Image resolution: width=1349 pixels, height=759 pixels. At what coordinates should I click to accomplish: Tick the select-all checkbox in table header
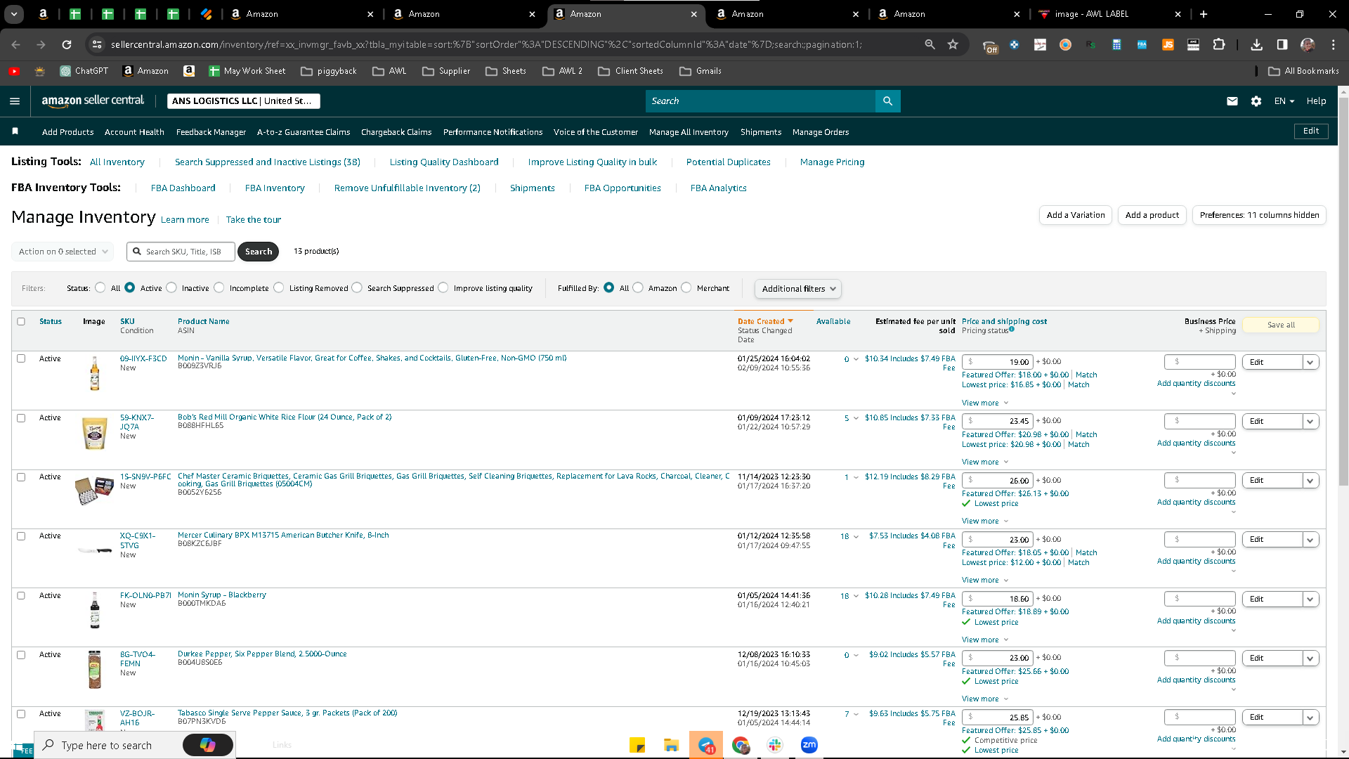coord(21,321)
